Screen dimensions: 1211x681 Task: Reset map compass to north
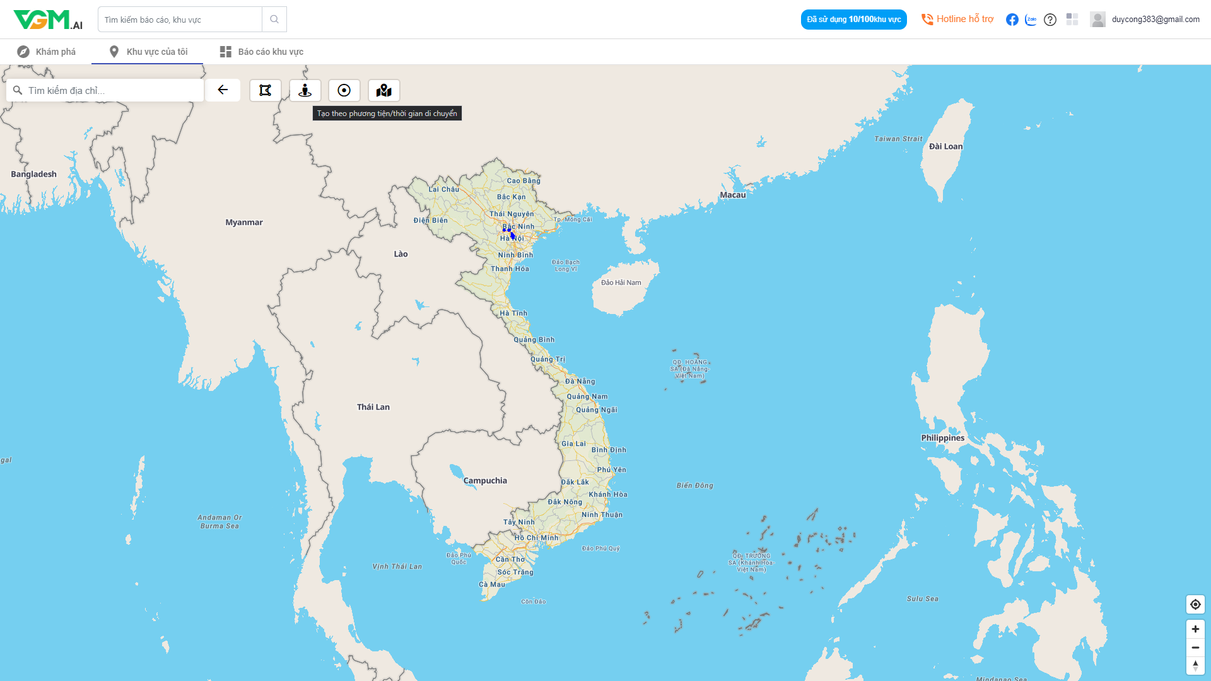1195,665
